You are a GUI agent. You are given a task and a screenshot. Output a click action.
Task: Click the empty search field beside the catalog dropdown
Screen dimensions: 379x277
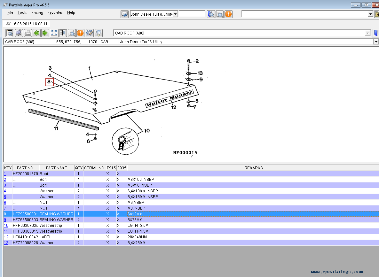point(192,14)
